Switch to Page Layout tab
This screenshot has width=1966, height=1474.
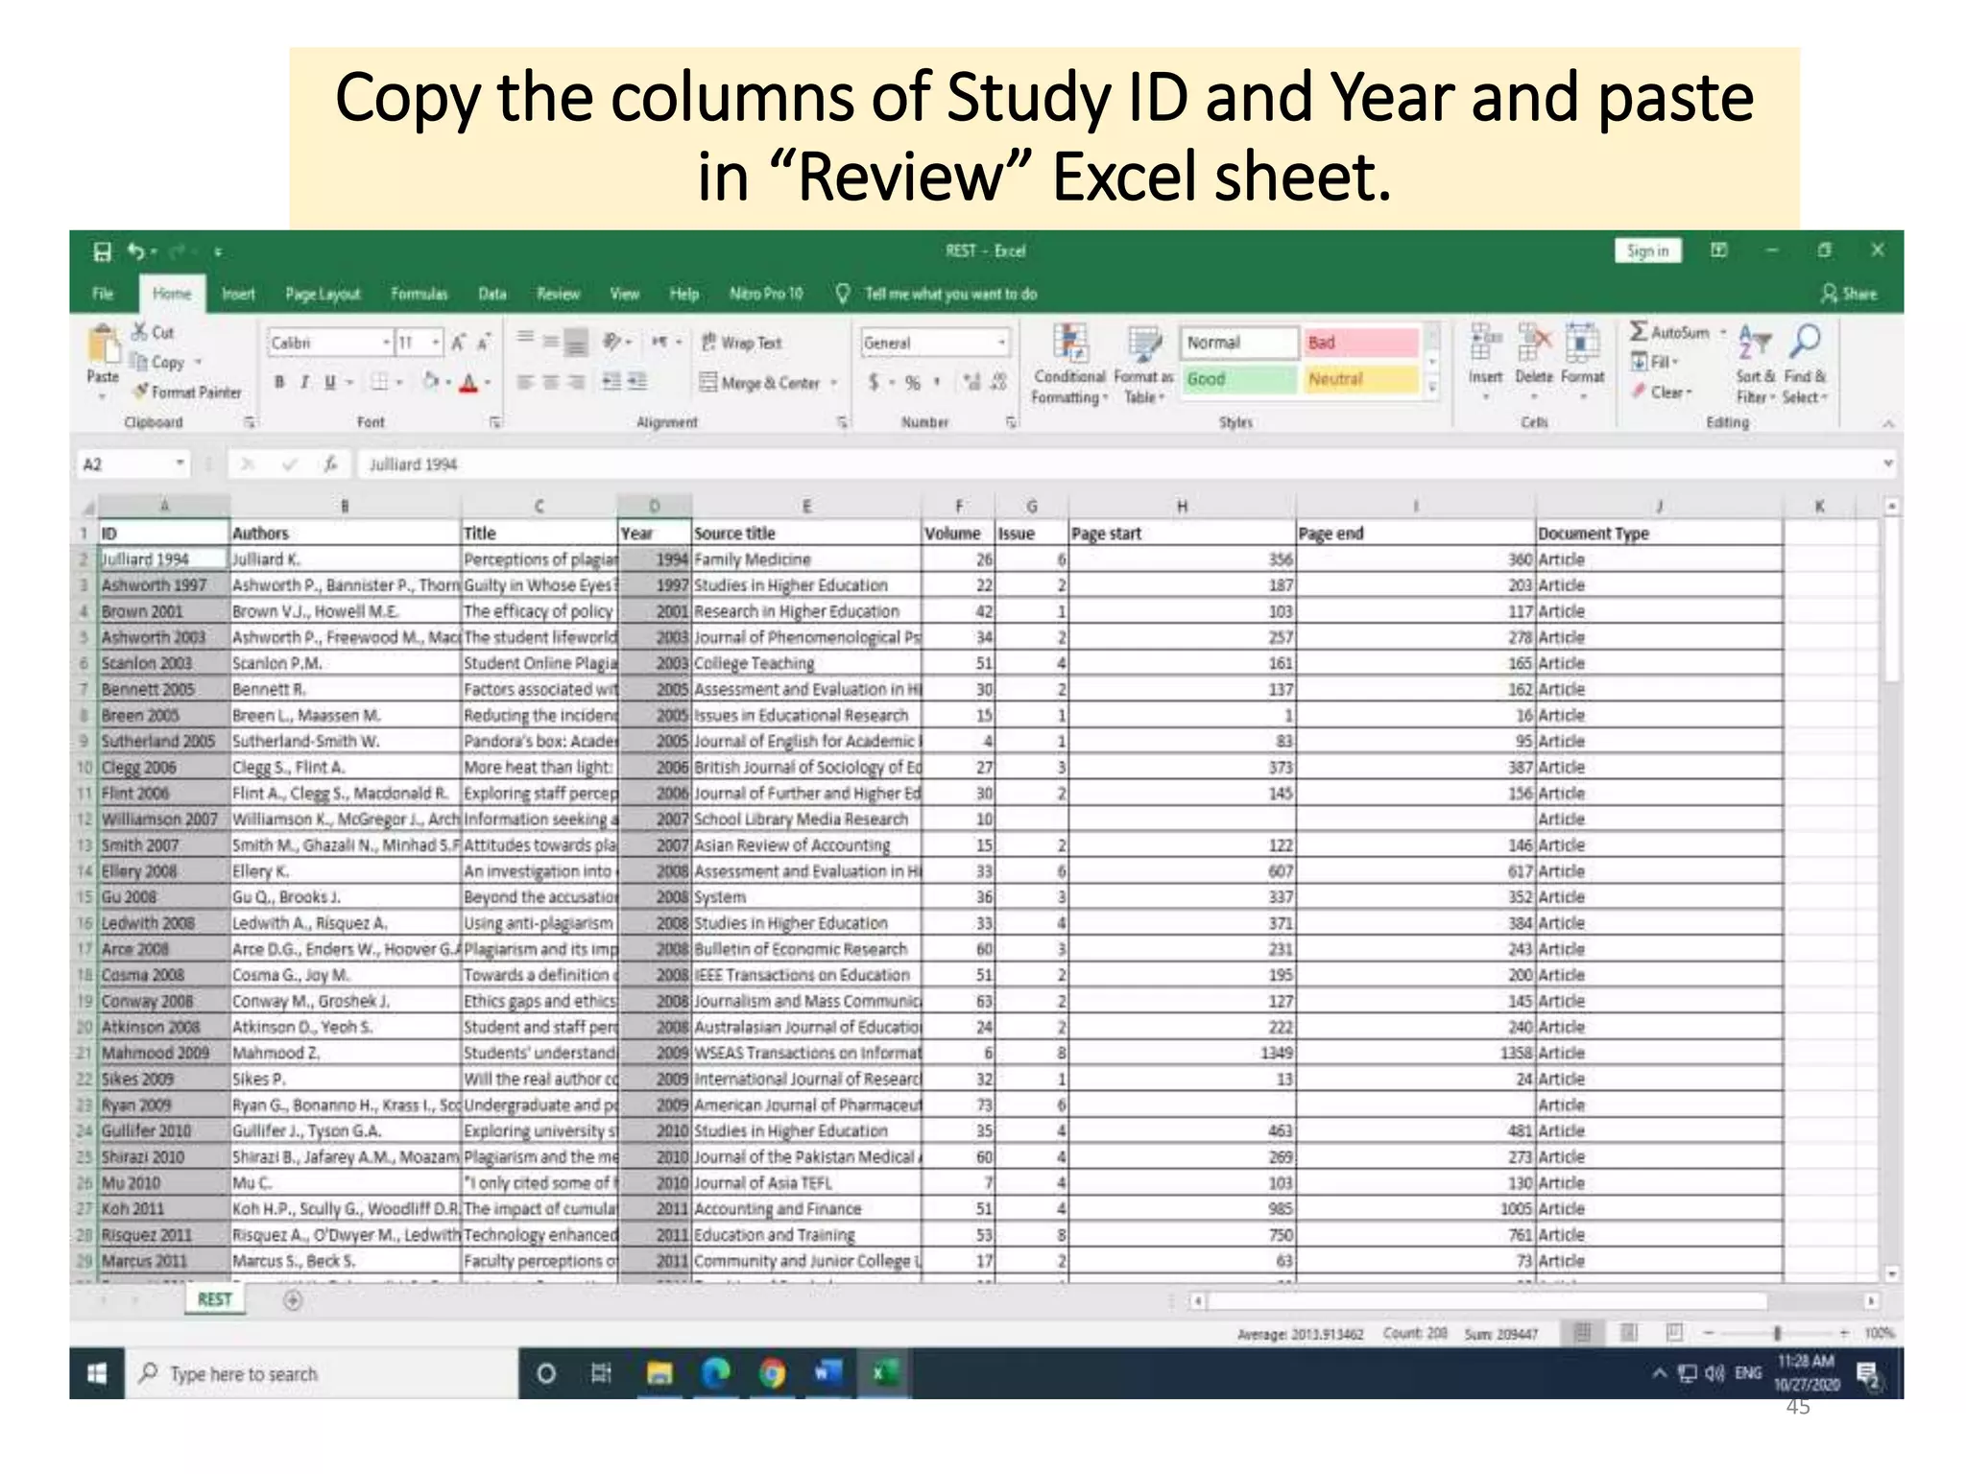click(323, 294)
